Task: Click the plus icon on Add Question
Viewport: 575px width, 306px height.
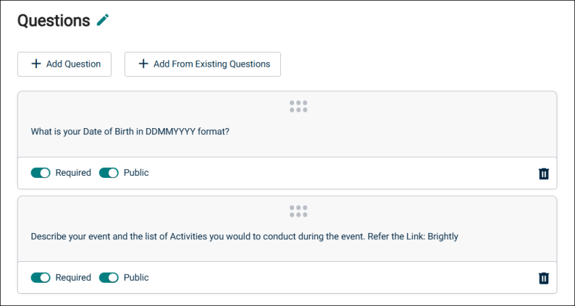Action: point(36,64)
